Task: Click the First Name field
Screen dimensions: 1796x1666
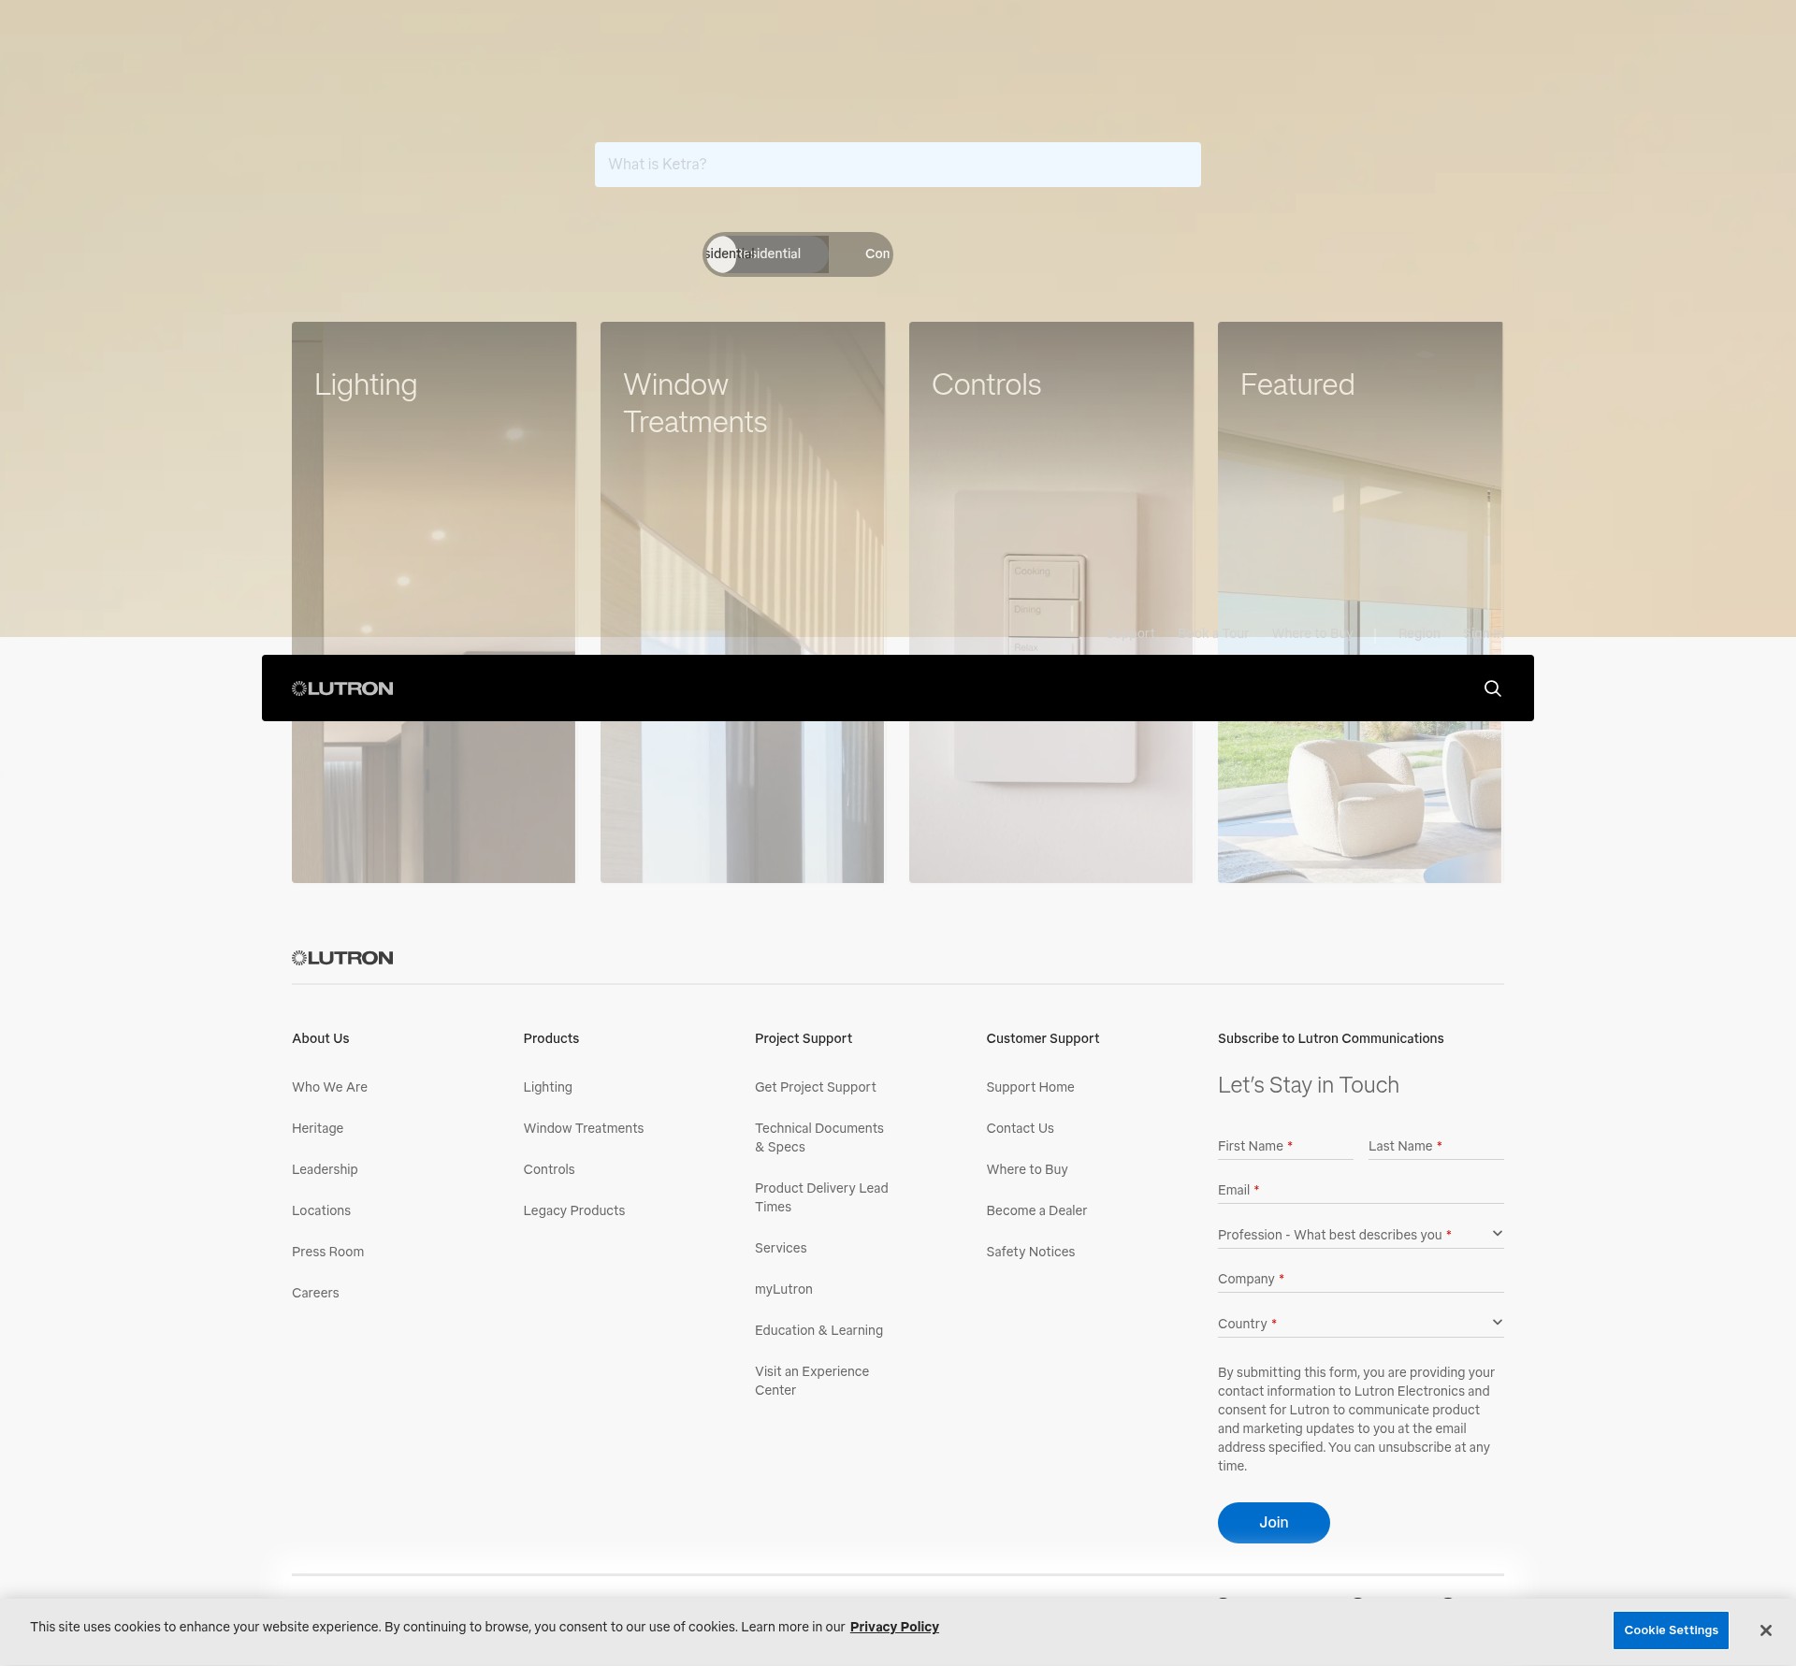Action: pos(1285,1146)
